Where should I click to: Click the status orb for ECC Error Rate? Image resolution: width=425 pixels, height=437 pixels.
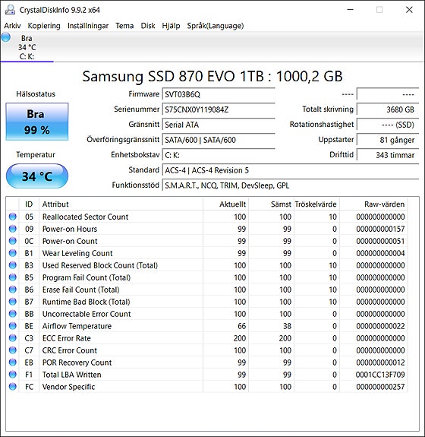13,338
